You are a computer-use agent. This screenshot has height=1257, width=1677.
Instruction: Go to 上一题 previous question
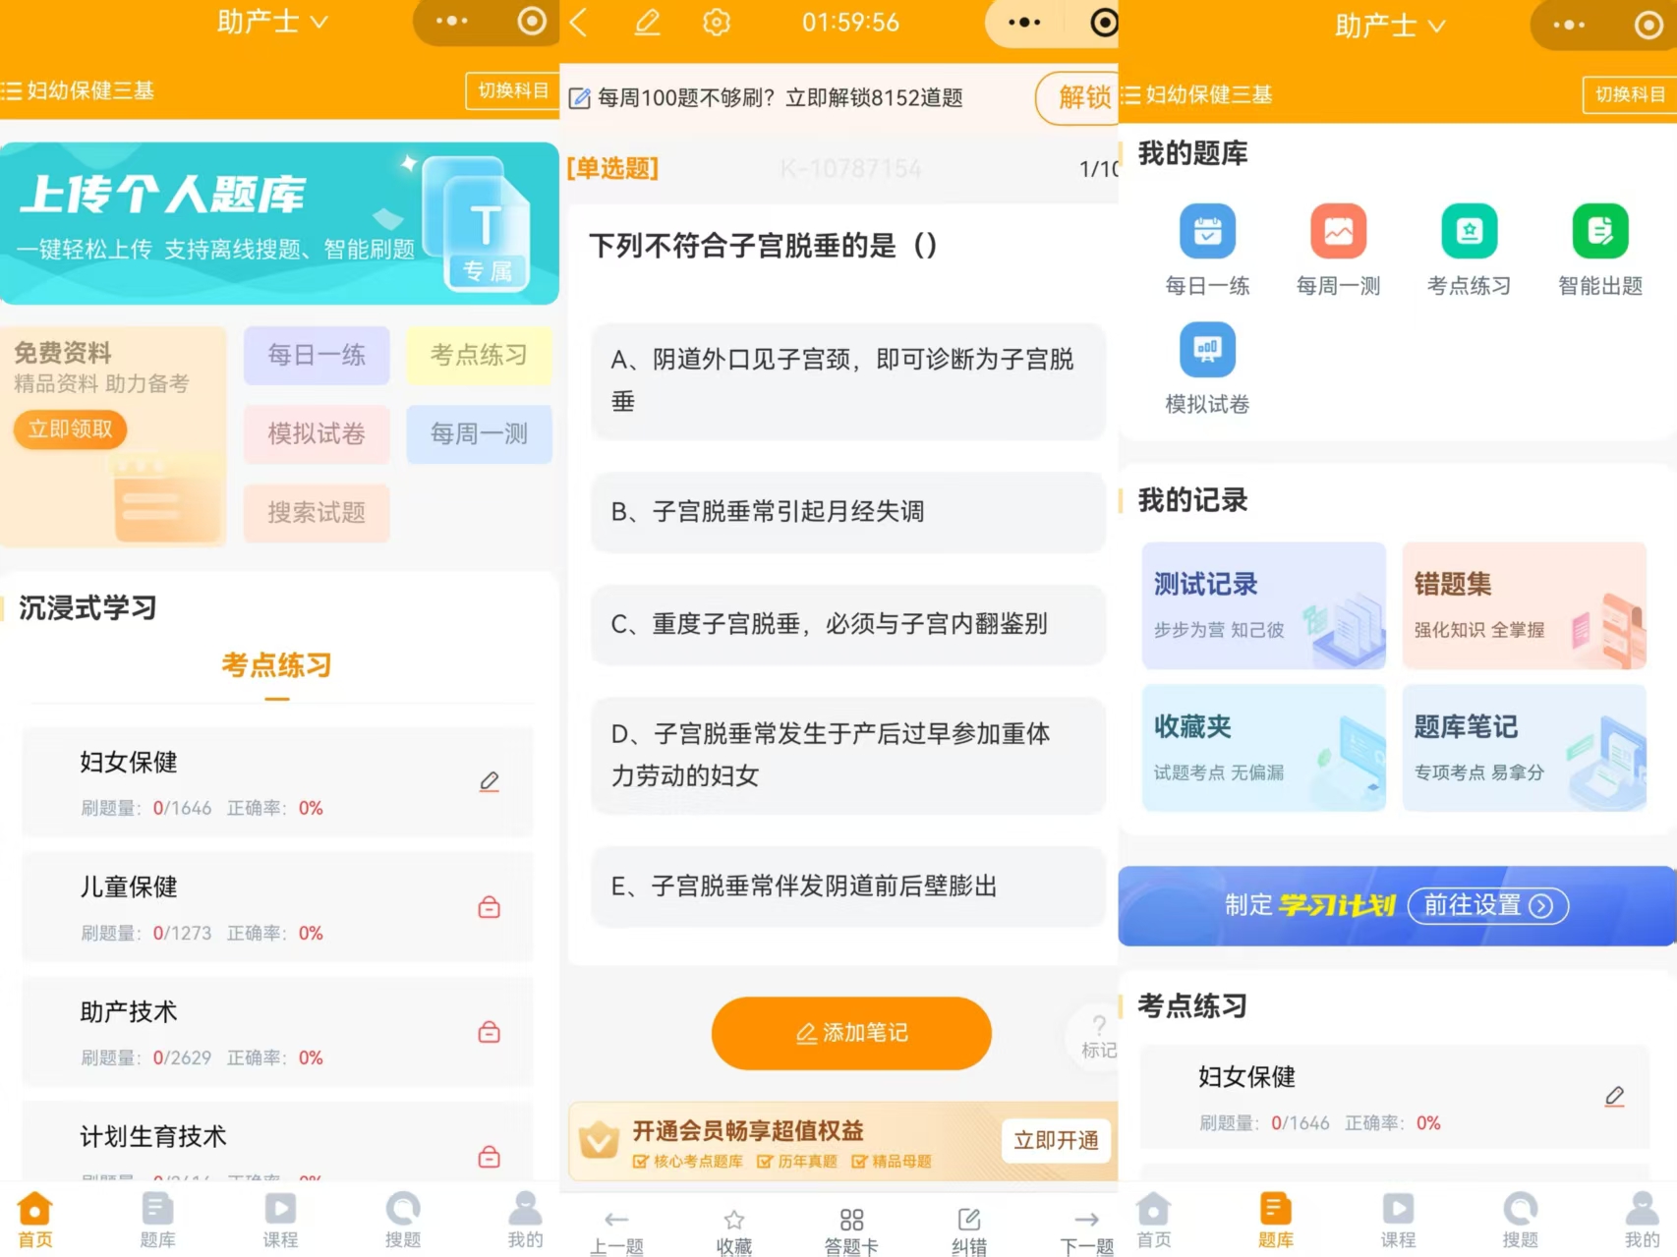pos(616,1232)
